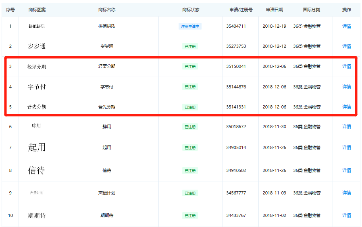362x227 pixels.
Task: Click the 肆用 trademark image
Action: (36, 126)
